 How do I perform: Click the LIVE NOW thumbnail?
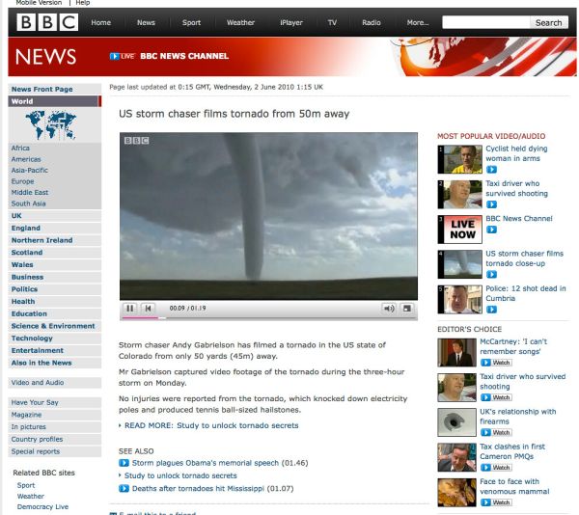click(460, 230)
